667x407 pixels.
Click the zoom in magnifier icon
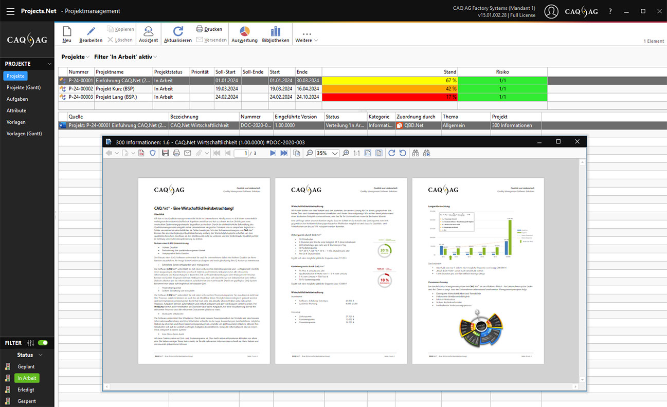pos(346,153)
